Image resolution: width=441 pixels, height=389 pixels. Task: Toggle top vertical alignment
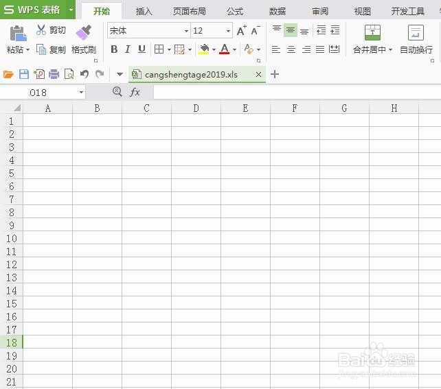point(277,29)
